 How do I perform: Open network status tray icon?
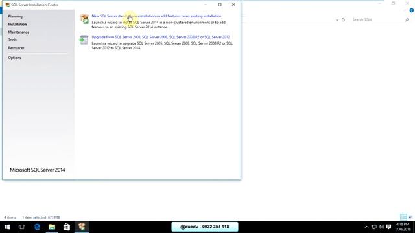coord(374,227)
